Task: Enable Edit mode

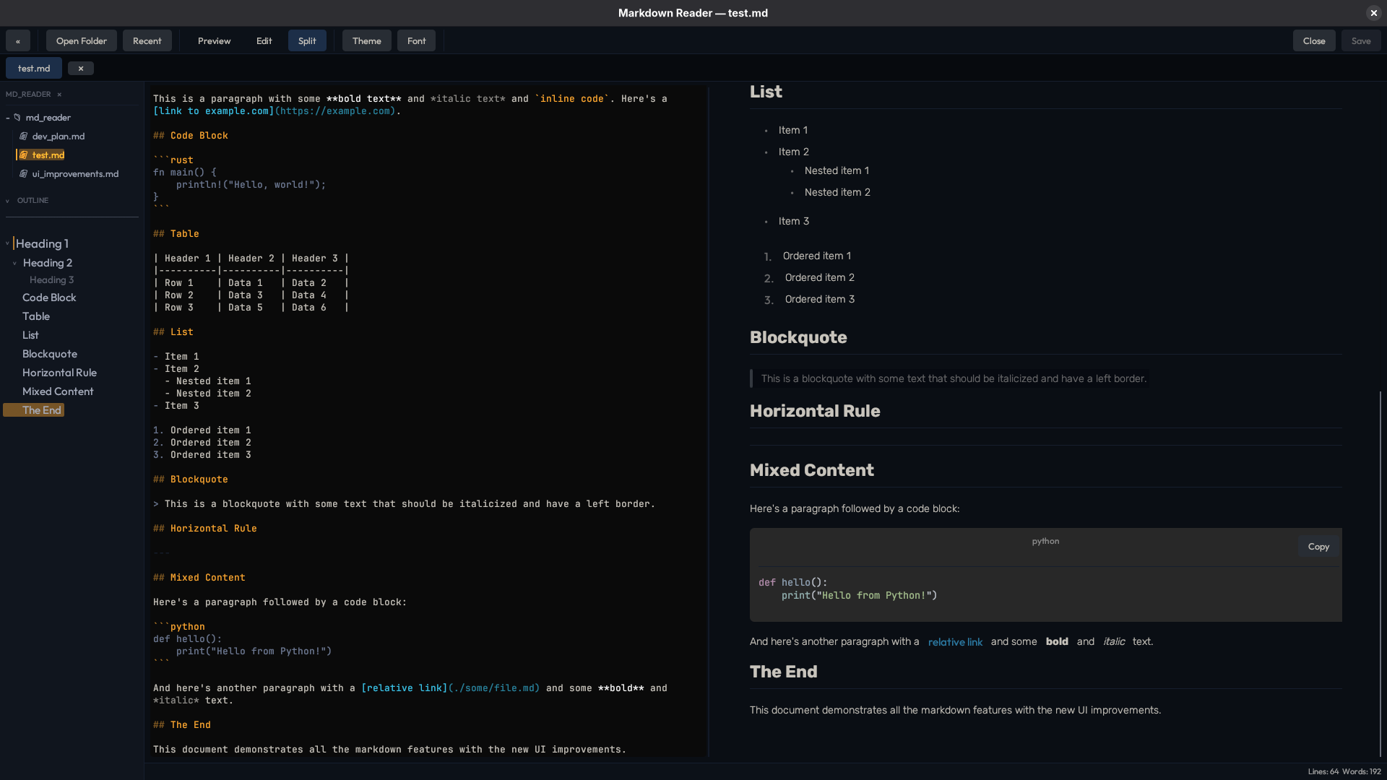Action: pyautogui.click(x=264, y=40)
